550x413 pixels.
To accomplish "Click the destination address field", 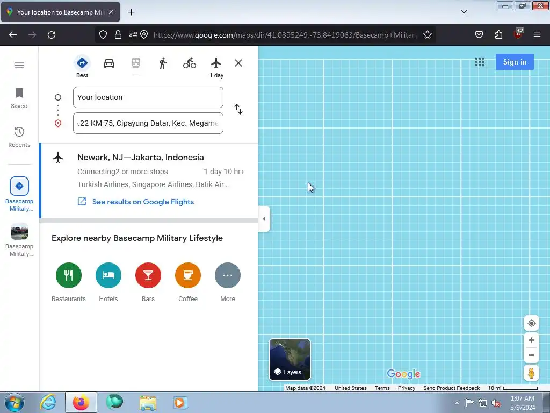I will pos(148,123).
